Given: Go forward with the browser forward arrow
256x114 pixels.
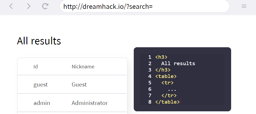Looking at the screenshot, I should coord(29,6).
